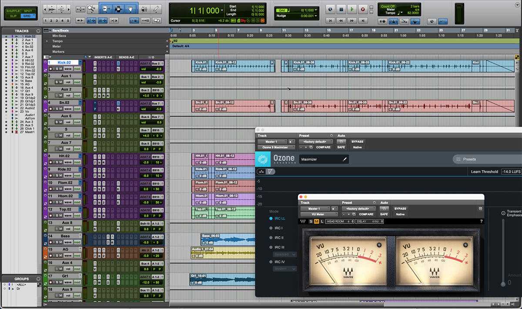522x309 pixels.
Task: Click Transient Emphasis info icon
Action: pyautogui.click(x=503, y=213)
